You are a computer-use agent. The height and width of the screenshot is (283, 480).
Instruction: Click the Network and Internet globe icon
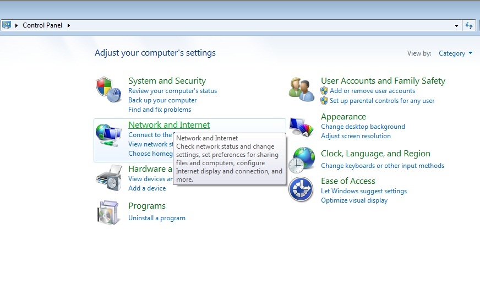(108, 135)
